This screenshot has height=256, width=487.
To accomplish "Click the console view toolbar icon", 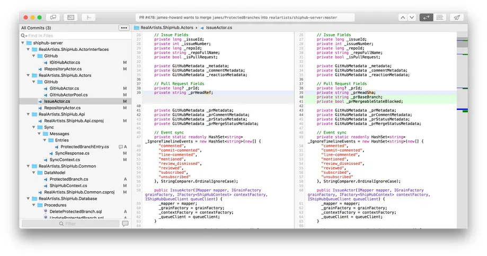I will [x=71, y=17].
